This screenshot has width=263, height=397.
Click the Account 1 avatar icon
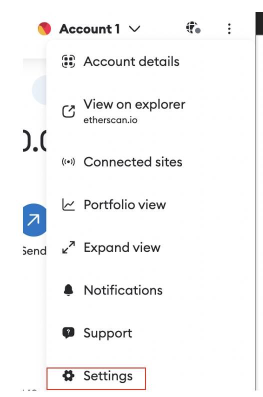pyautogui.click(x=44, y=28)
